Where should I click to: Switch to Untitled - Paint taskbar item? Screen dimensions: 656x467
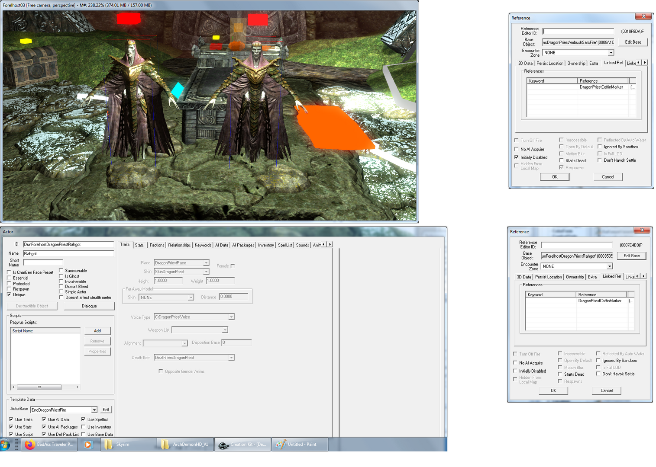coord(300,445)
